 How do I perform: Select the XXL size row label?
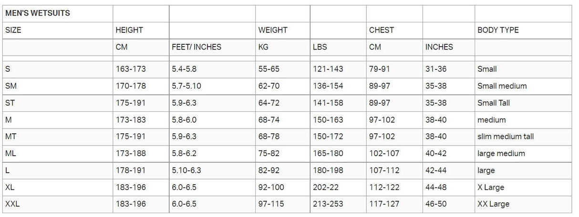pos(12,204)
